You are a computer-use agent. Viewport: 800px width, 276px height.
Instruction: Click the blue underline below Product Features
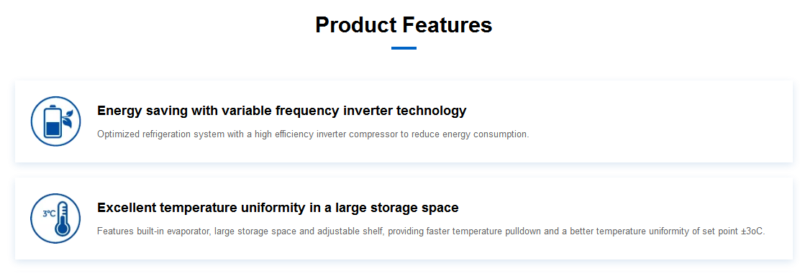tap(404, 48)
